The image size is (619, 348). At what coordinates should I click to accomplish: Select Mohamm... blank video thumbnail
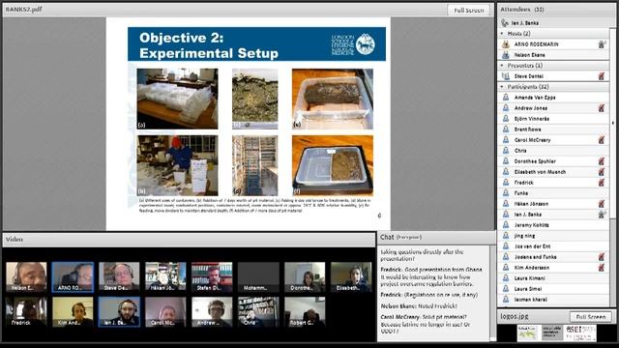click(x=258, y=277)
